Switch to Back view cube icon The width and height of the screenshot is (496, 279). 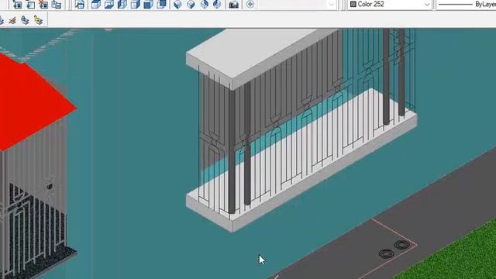tap(161, 4)
